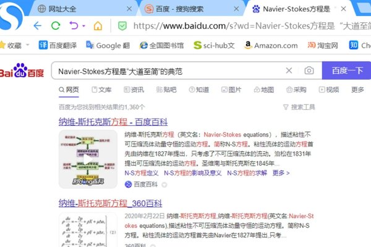
Task: Open the Google 翻 bookmark
Action: (108, 45)
